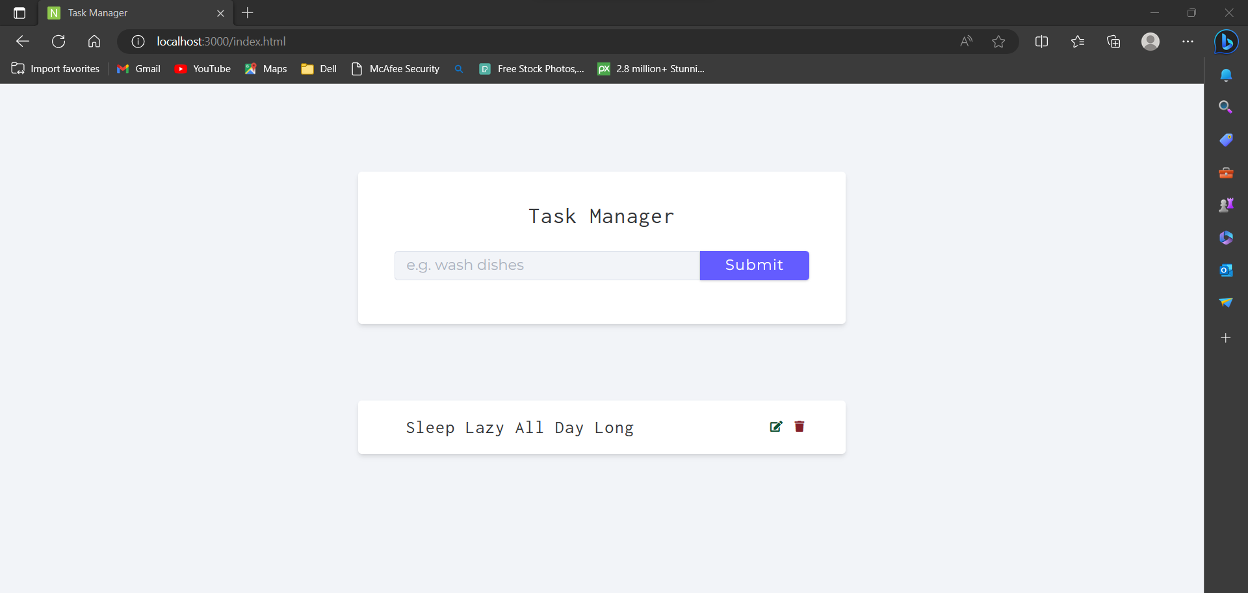1248x593 pixels.
Task: Focus the task name input field
Action: [x=547, y=265]
